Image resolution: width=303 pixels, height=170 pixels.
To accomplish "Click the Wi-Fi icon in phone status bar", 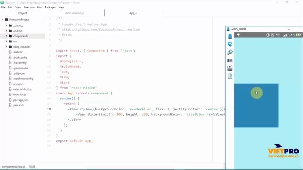I will (278, 35).
